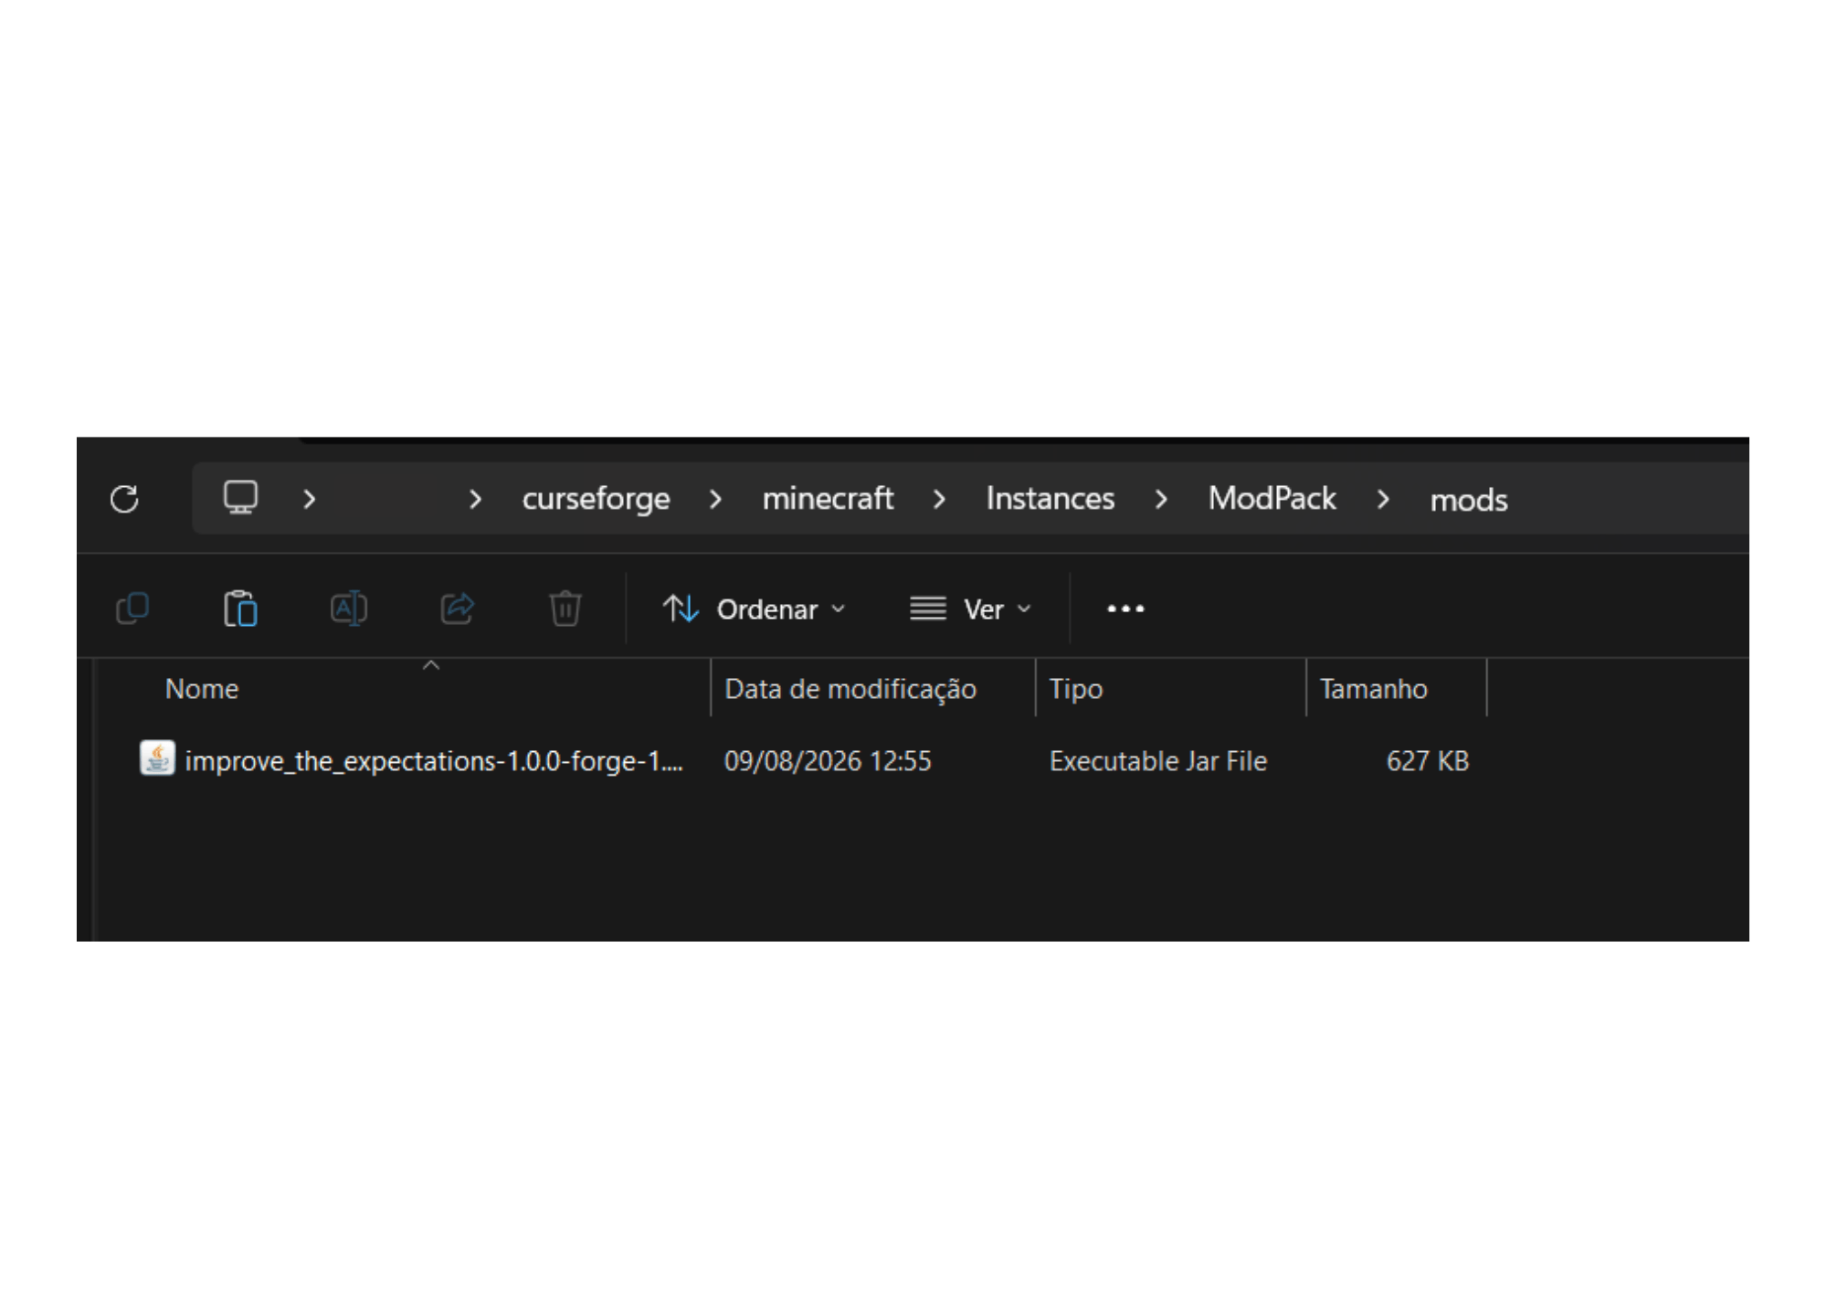The image size is (1827, 1292).
Task: Click the Java jar file icon
Action: click(x=157, y=758)
